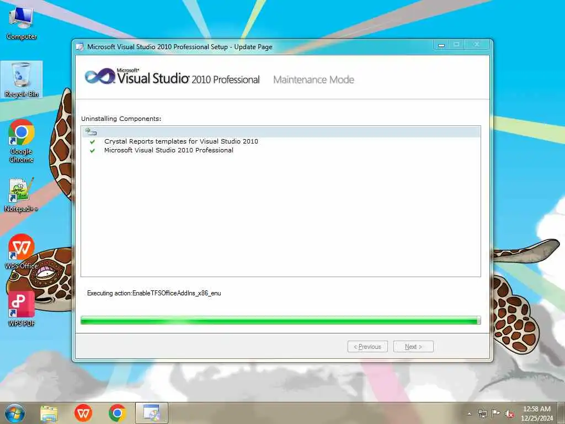Click the Show desktop strip

click(561, 413)
